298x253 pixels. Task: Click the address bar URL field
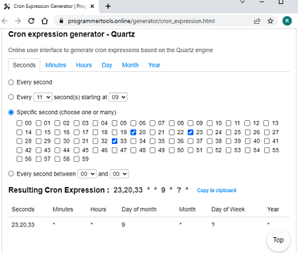point(141,21)
